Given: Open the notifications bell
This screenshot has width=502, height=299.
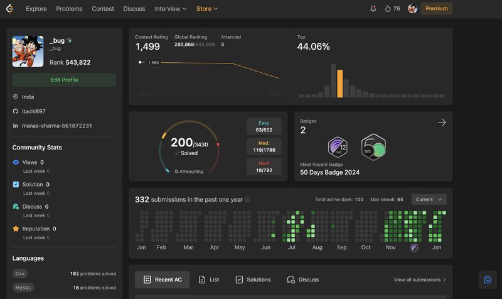Looking at the screenshot, I should 373,9.
